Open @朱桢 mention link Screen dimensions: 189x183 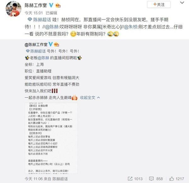click(x=130, y=27)
